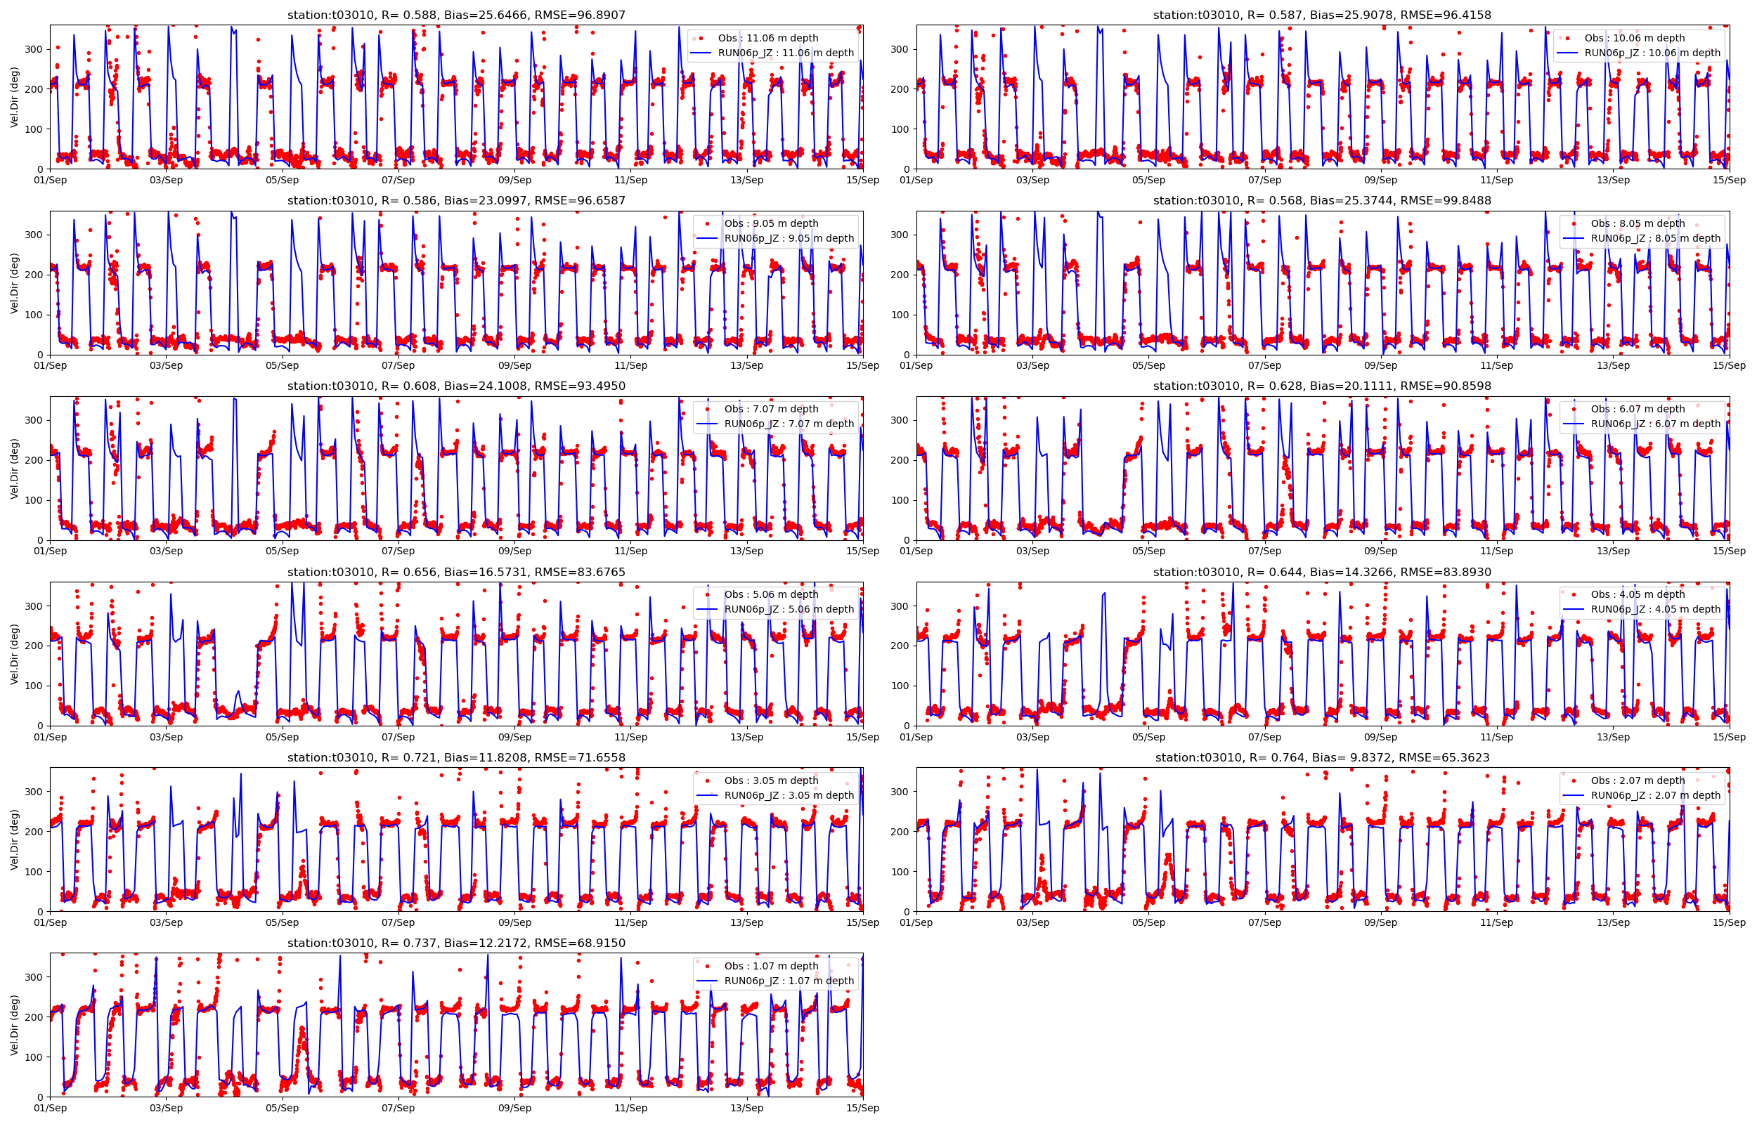Click legend entry Obs : 7.07 m depth
1757x1124 pixels.
point(771,409)
